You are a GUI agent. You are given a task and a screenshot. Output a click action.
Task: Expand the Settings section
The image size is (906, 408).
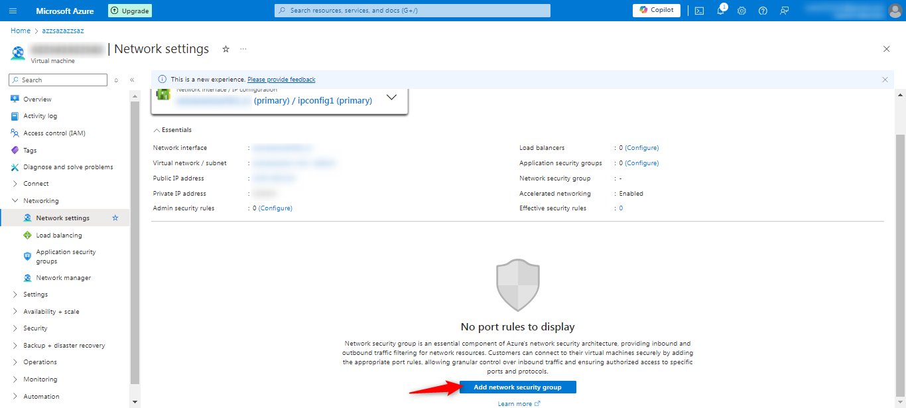[15, 295]
